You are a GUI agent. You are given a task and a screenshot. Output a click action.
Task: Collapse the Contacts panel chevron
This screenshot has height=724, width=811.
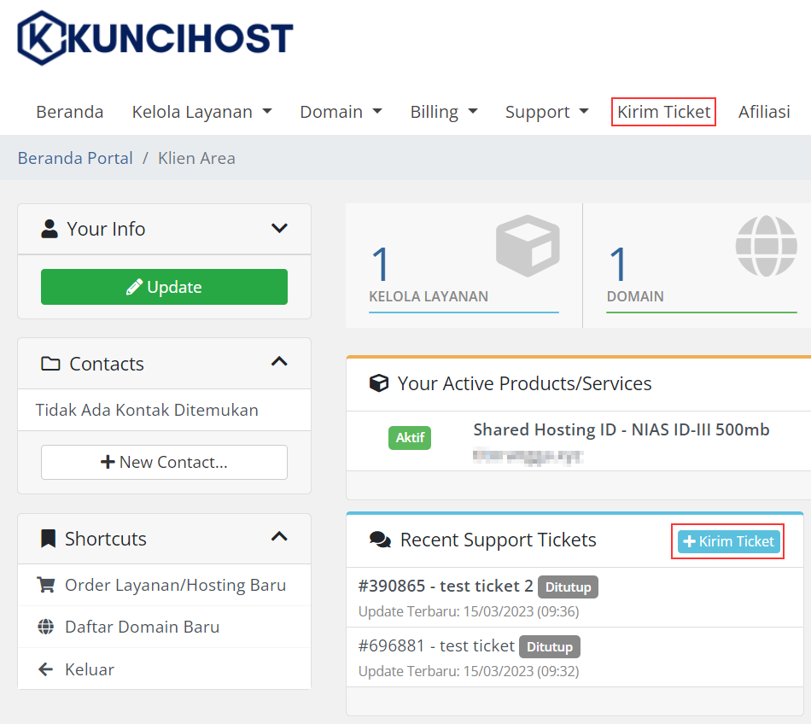coord(279,361)
